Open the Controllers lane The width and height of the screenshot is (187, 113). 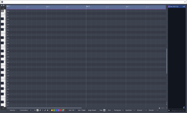24,110
